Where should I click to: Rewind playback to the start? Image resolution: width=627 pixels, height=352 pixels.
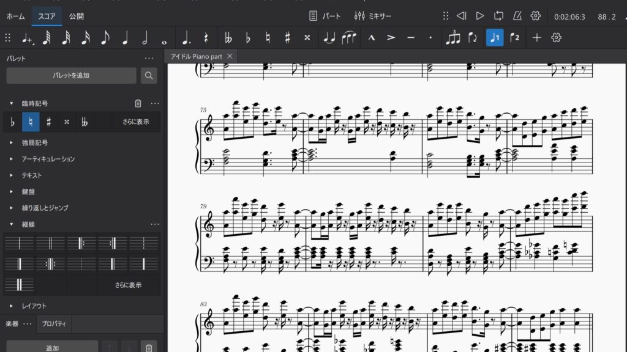(x=462, y=15)
